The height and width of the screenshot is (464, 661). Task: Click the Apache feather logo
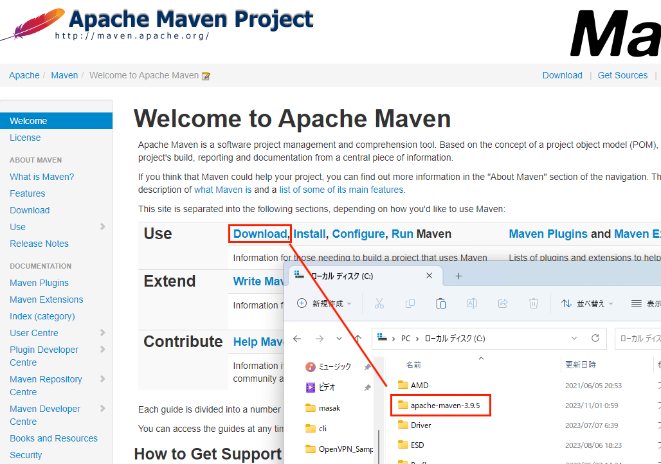click(33, 24)
